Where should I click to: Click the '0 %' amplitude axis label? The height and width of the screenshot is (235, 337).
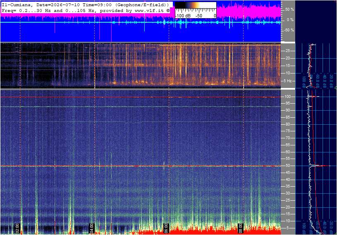pyautogui.click(x=290, y=20)
